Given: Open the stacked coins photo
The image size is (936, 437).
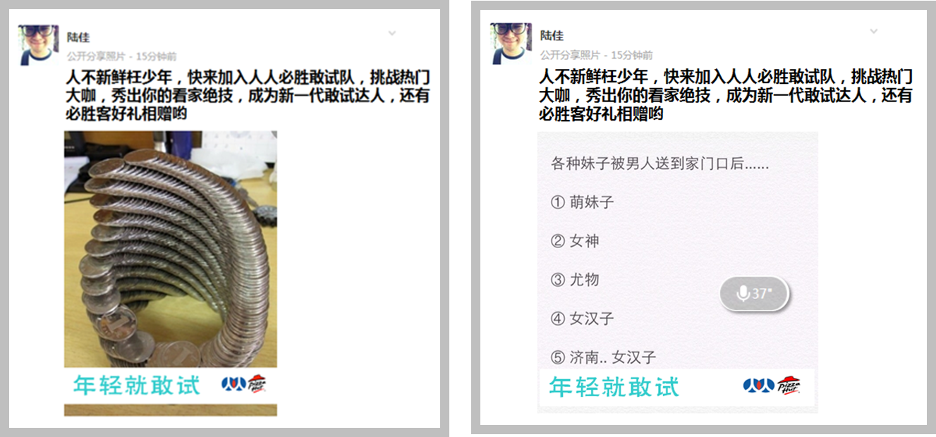Looking at the screenshot, I should [170, 249].
